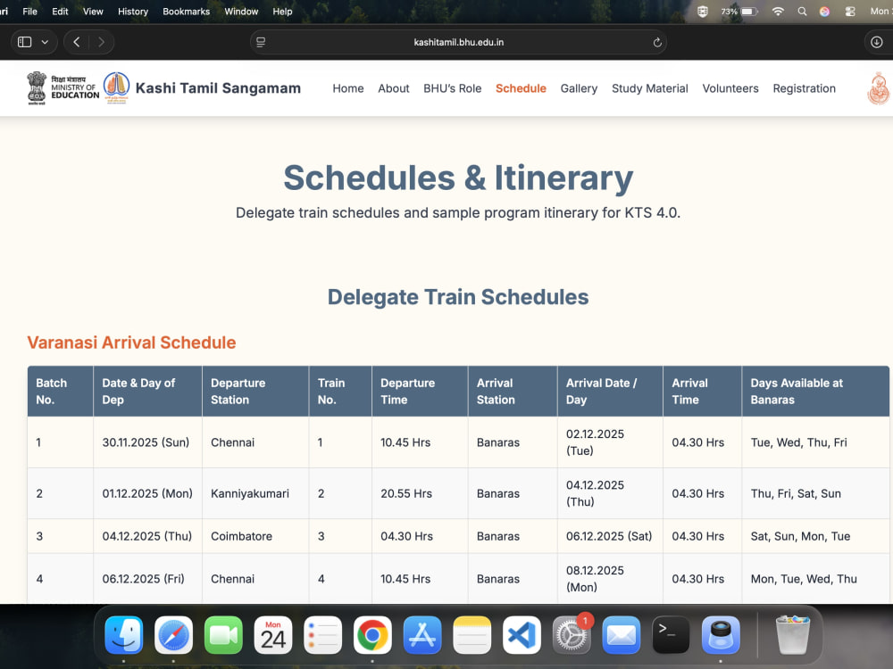Open Finder from the dock
893x669 pixels.
(x=123, y=635)
